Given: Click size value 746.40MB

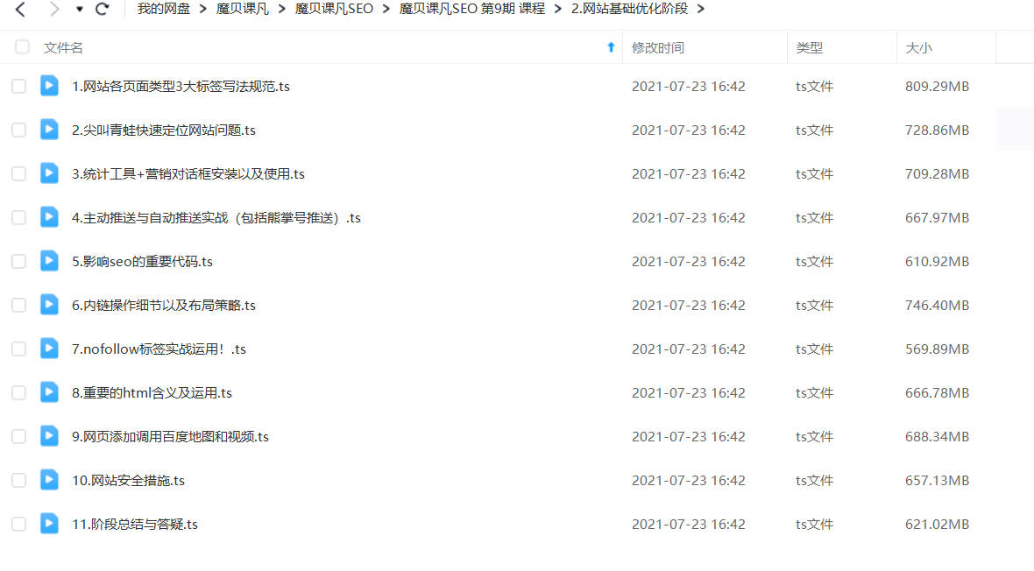Looking at the screenshot, I should pos(937,306).
